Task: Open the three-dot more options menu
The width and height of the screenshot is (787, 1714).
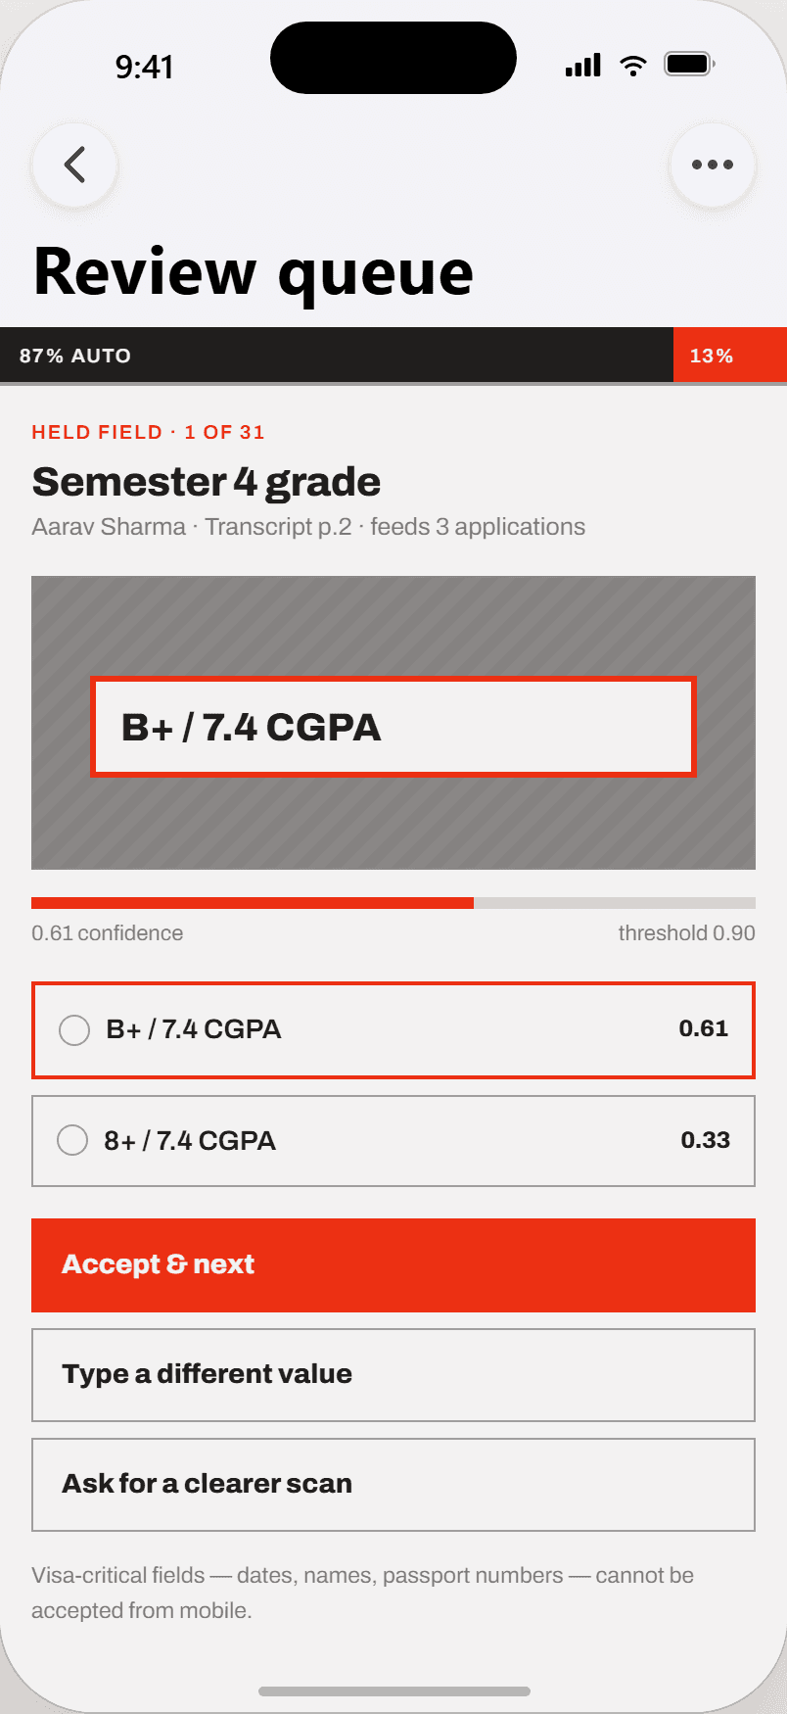Action: click(x=713, y=165)
